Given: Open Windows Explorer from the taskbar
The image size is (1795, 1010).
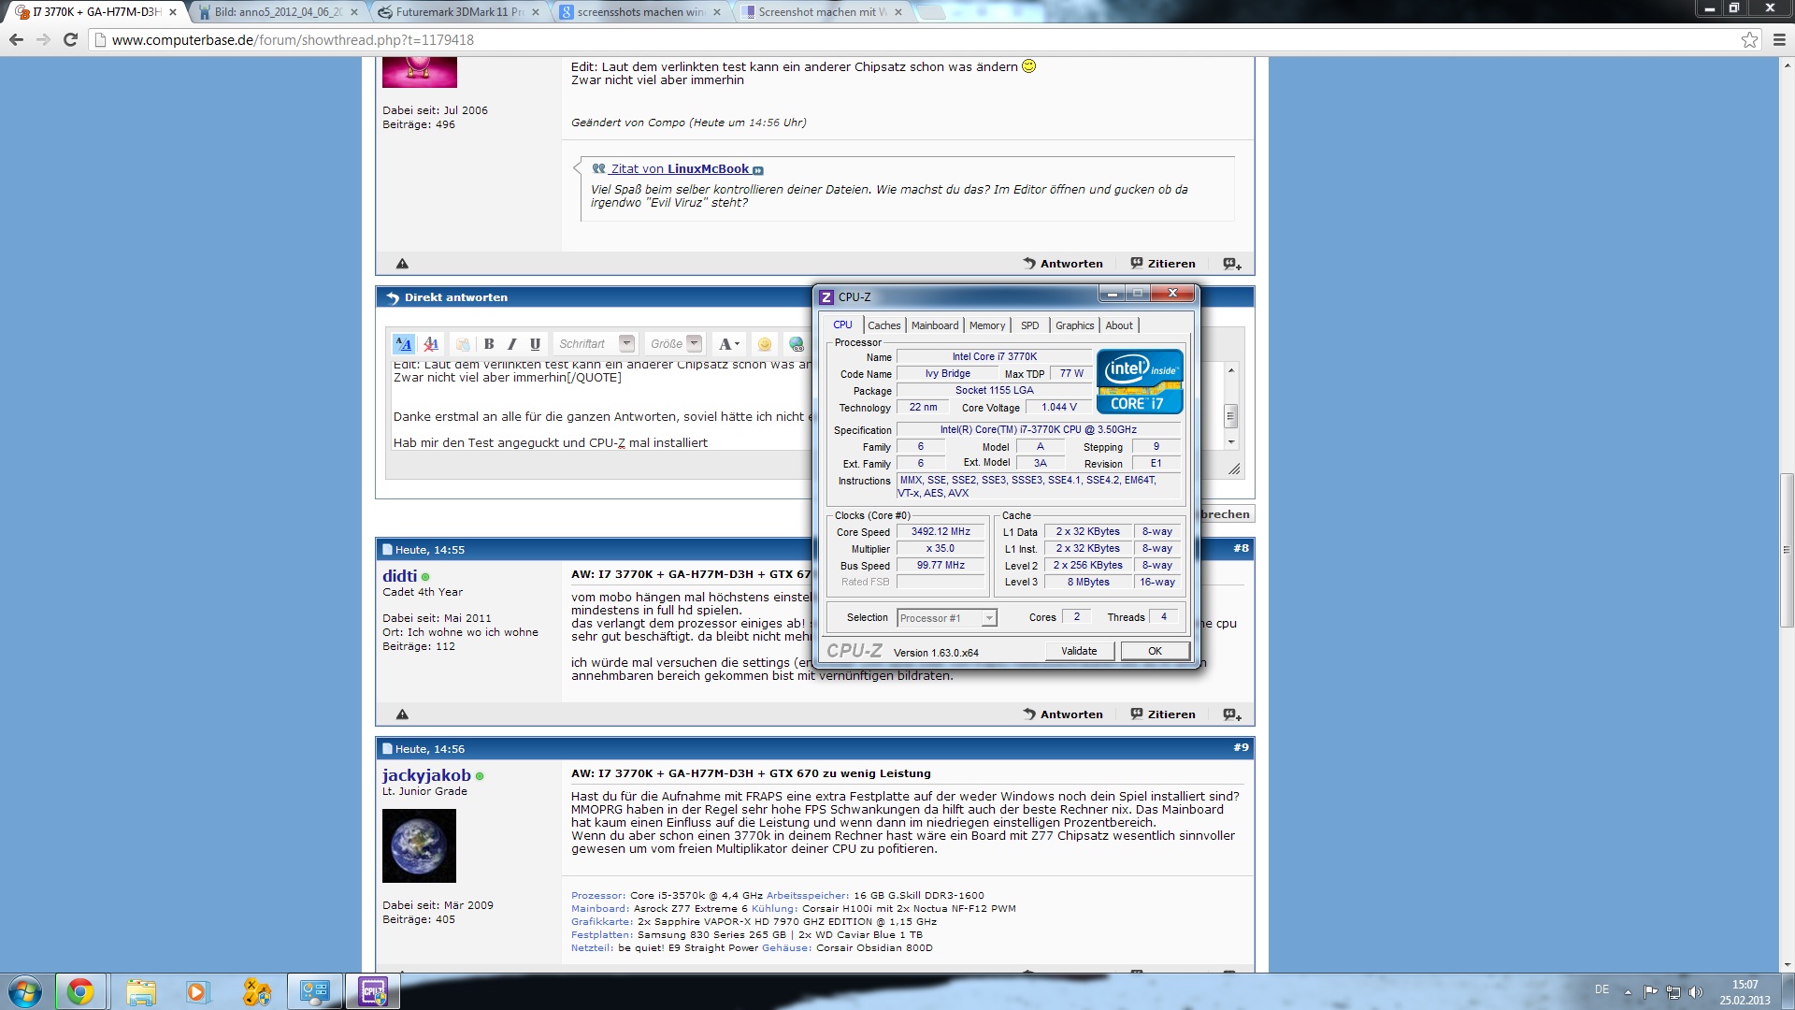Looking at the screenshot, I should click(141, 991).
